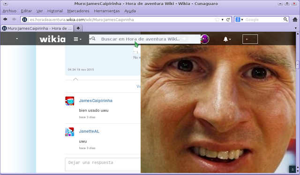Click the page scrollbar down arrow
Image resolution: width=300 pixels, height=175 pixels.
pyautogui.click(x=298, y=171)
